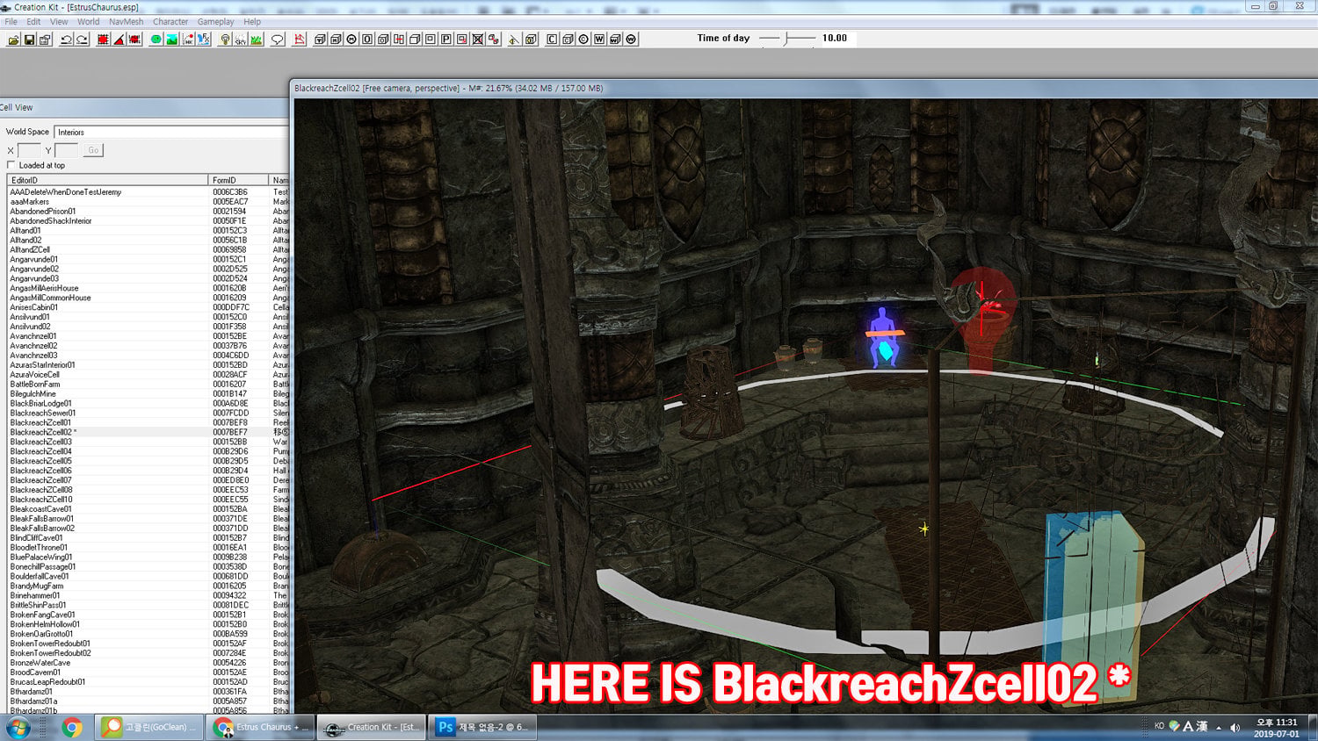
Task: Open the Windows Start button
Action: pyautogui.click(x=18, y=727)
